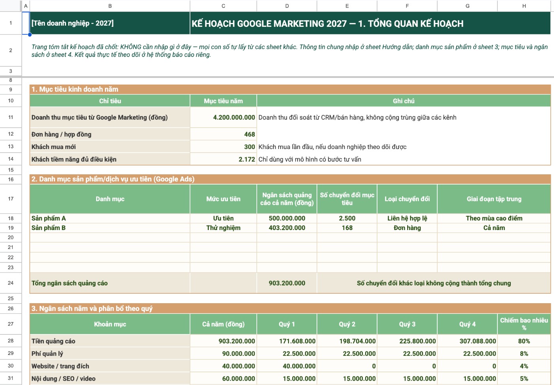The image size is (554, 385).
Task: Click 'Đơn hàng / hợp đồng' label cell
Action: pyautogui.click(x=110, y=134)
